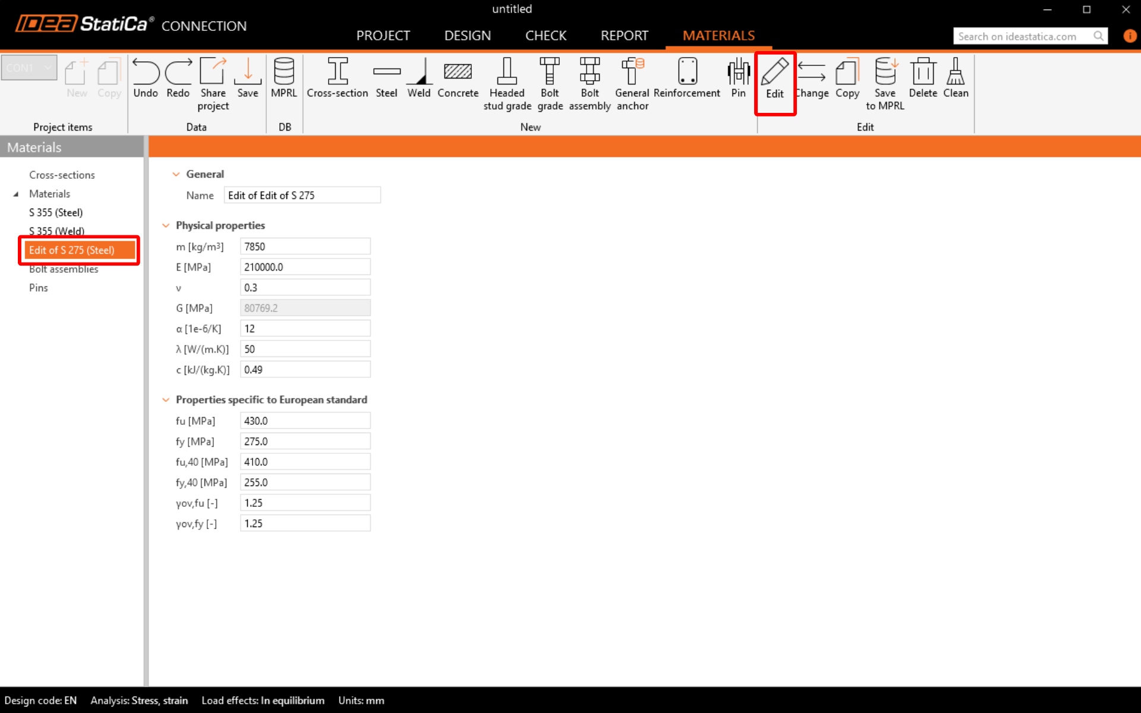Click the λ conductivity field
This screenshot has height=713, width=1141.
[305, 349]
